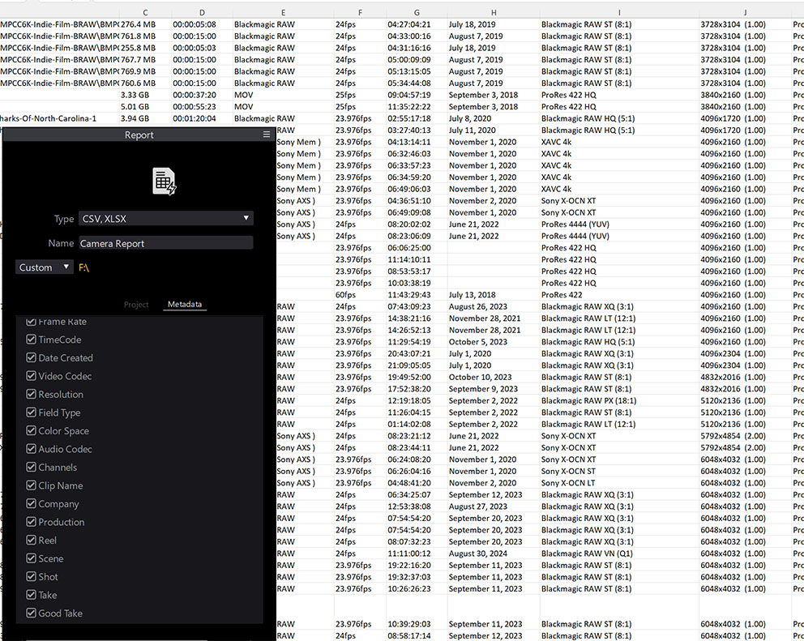Viewport: 804px width, 641px height.
Task: Toggle the Channels checkbox
Action: [x=31, y=467]
